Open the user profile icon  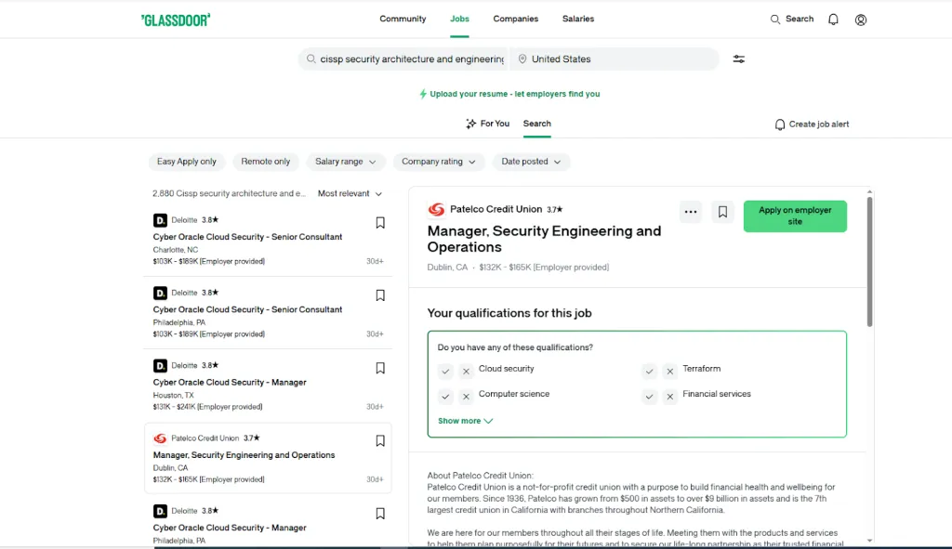coord(861,20)
